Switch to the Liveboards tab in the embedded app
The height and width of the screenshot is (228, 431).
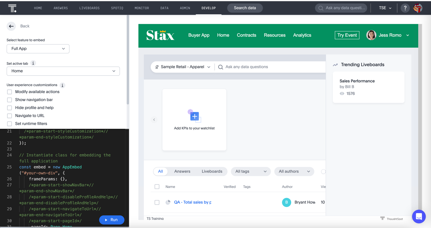point(212,171)
